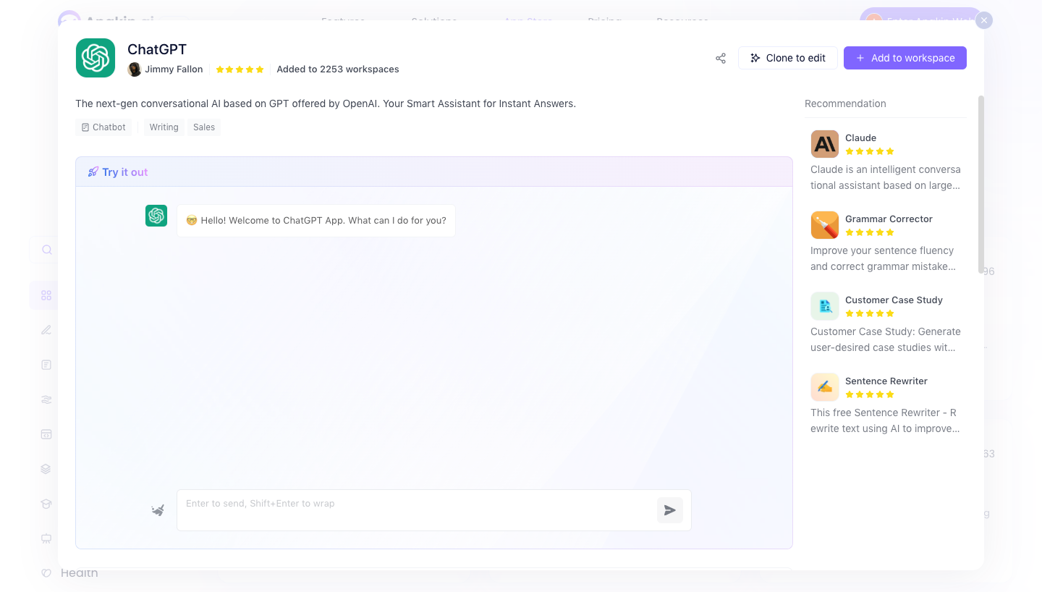The width and height of the screenshot is (1042, 592).
Task: Select the Writing tag
Action: (x=164, y=127)
